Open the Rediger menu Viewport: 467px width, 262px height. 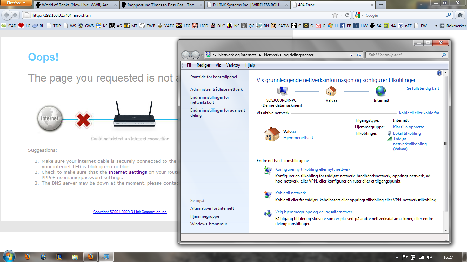tap(203, 65)
